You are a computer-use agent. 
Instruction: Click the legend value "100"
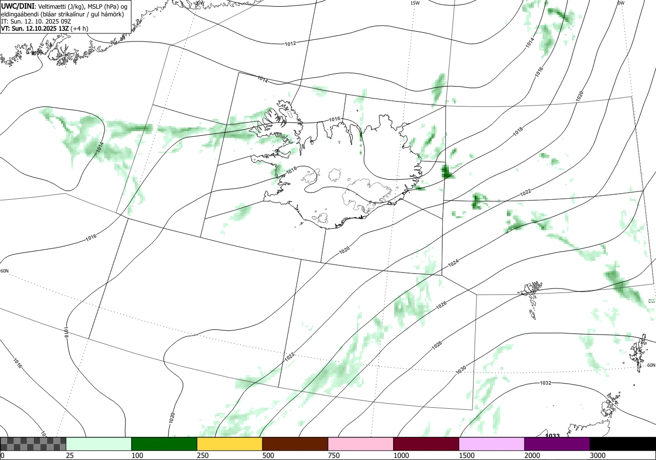(x=137, y=455)
